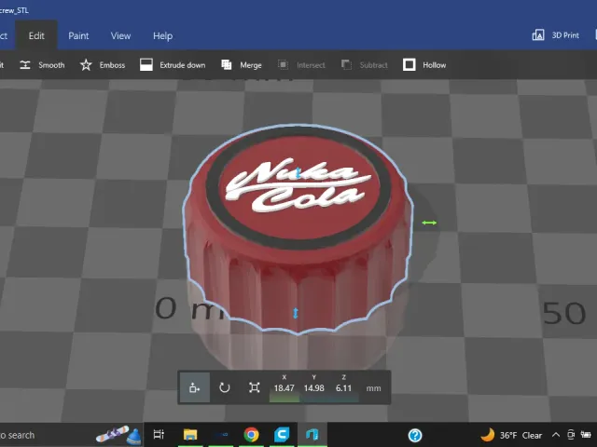This screenshot has width=597, height=447.
Task: Select the Emboss tool
Action: tap(103, 65)
